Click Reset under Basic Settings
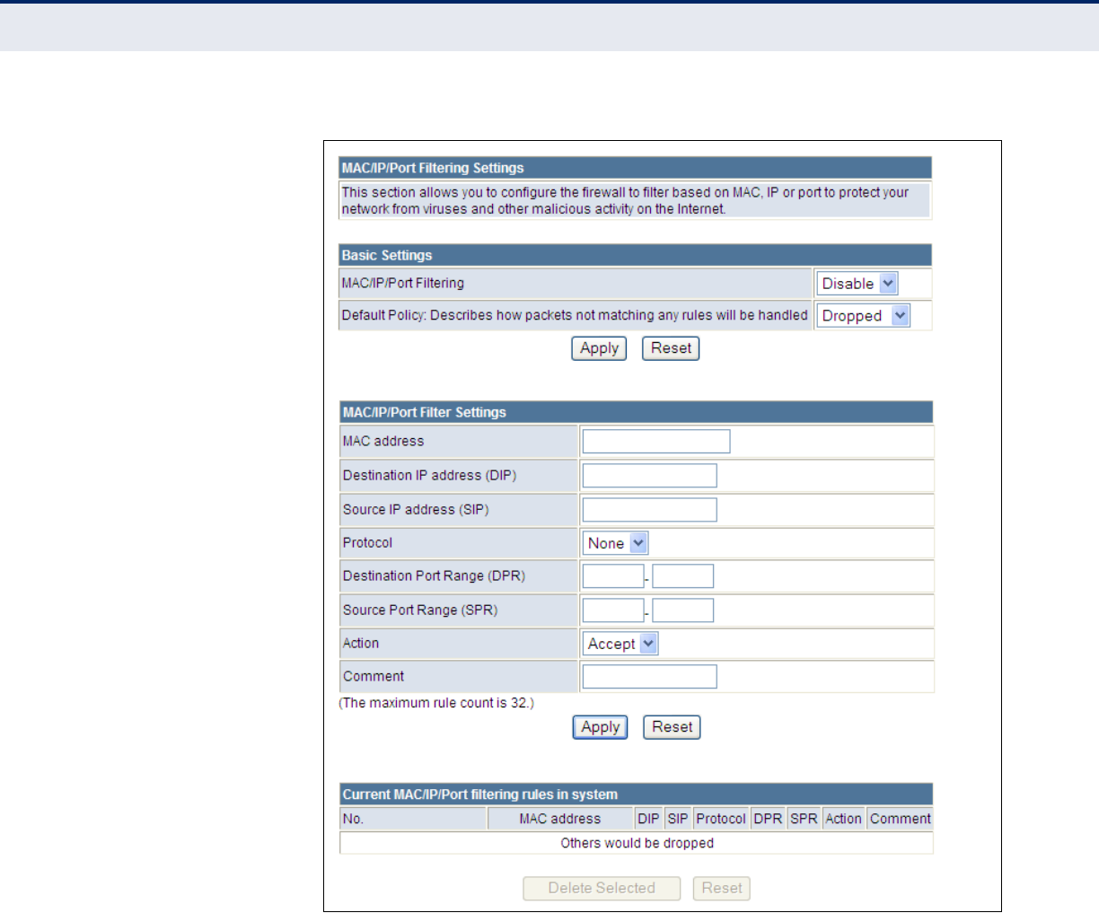 pyautogui.click(x=671, y=348)
